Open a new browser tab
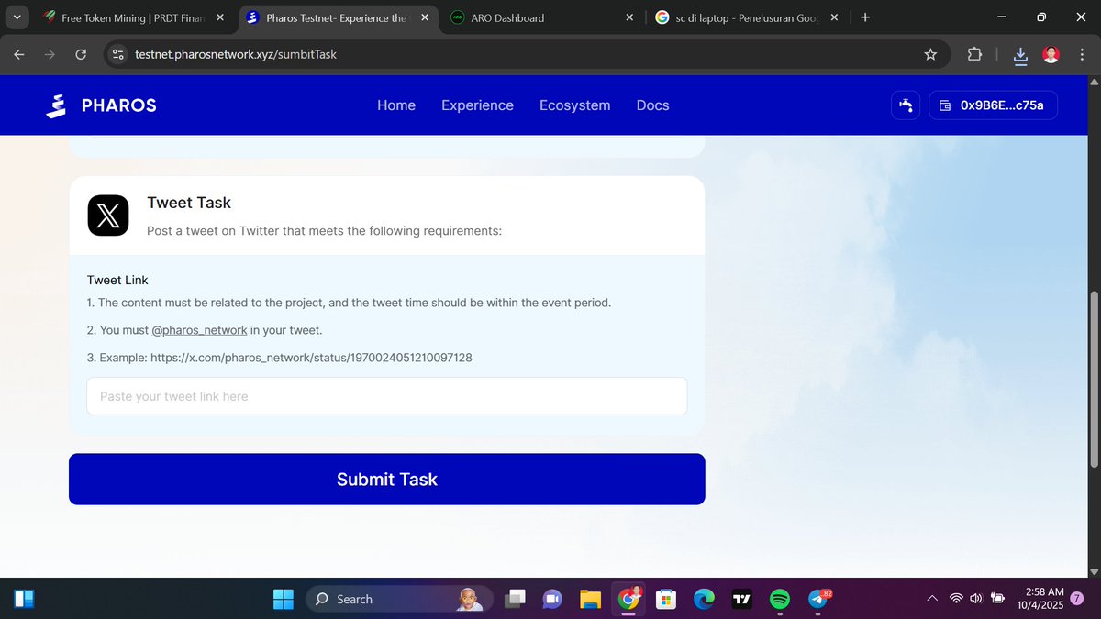This screenshot has width=1101, height=619. point(865,17)
